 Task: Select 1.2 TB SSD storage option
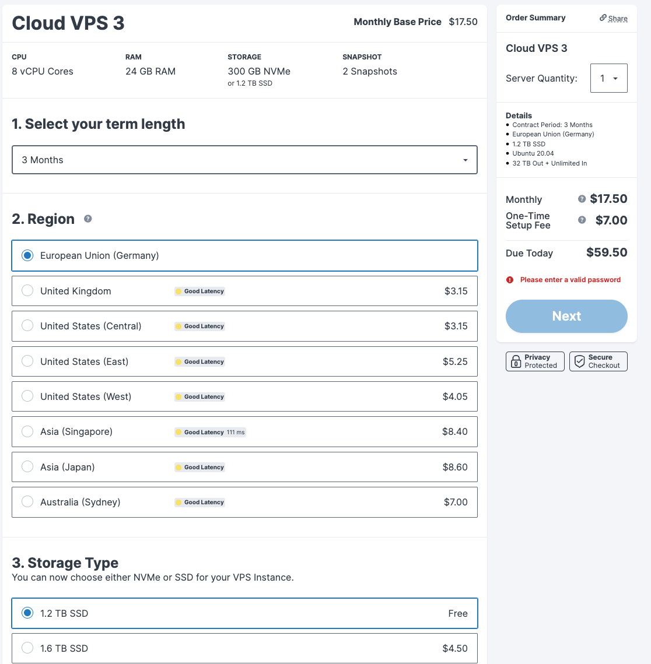tap(244, 613)
